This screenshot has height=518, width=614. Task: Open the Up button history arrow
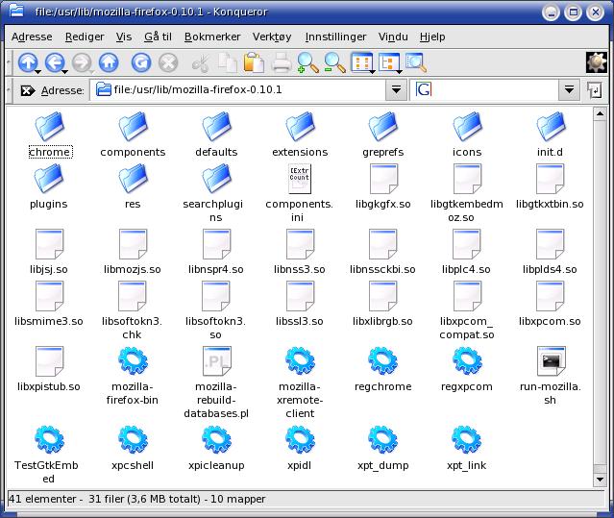coord(37,72)
